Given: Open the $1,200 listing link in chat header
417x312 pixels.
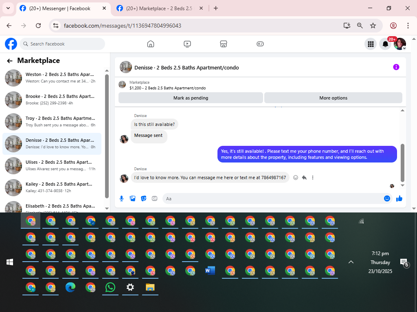Looking at the screenshot, I should [x=167, y=88].
